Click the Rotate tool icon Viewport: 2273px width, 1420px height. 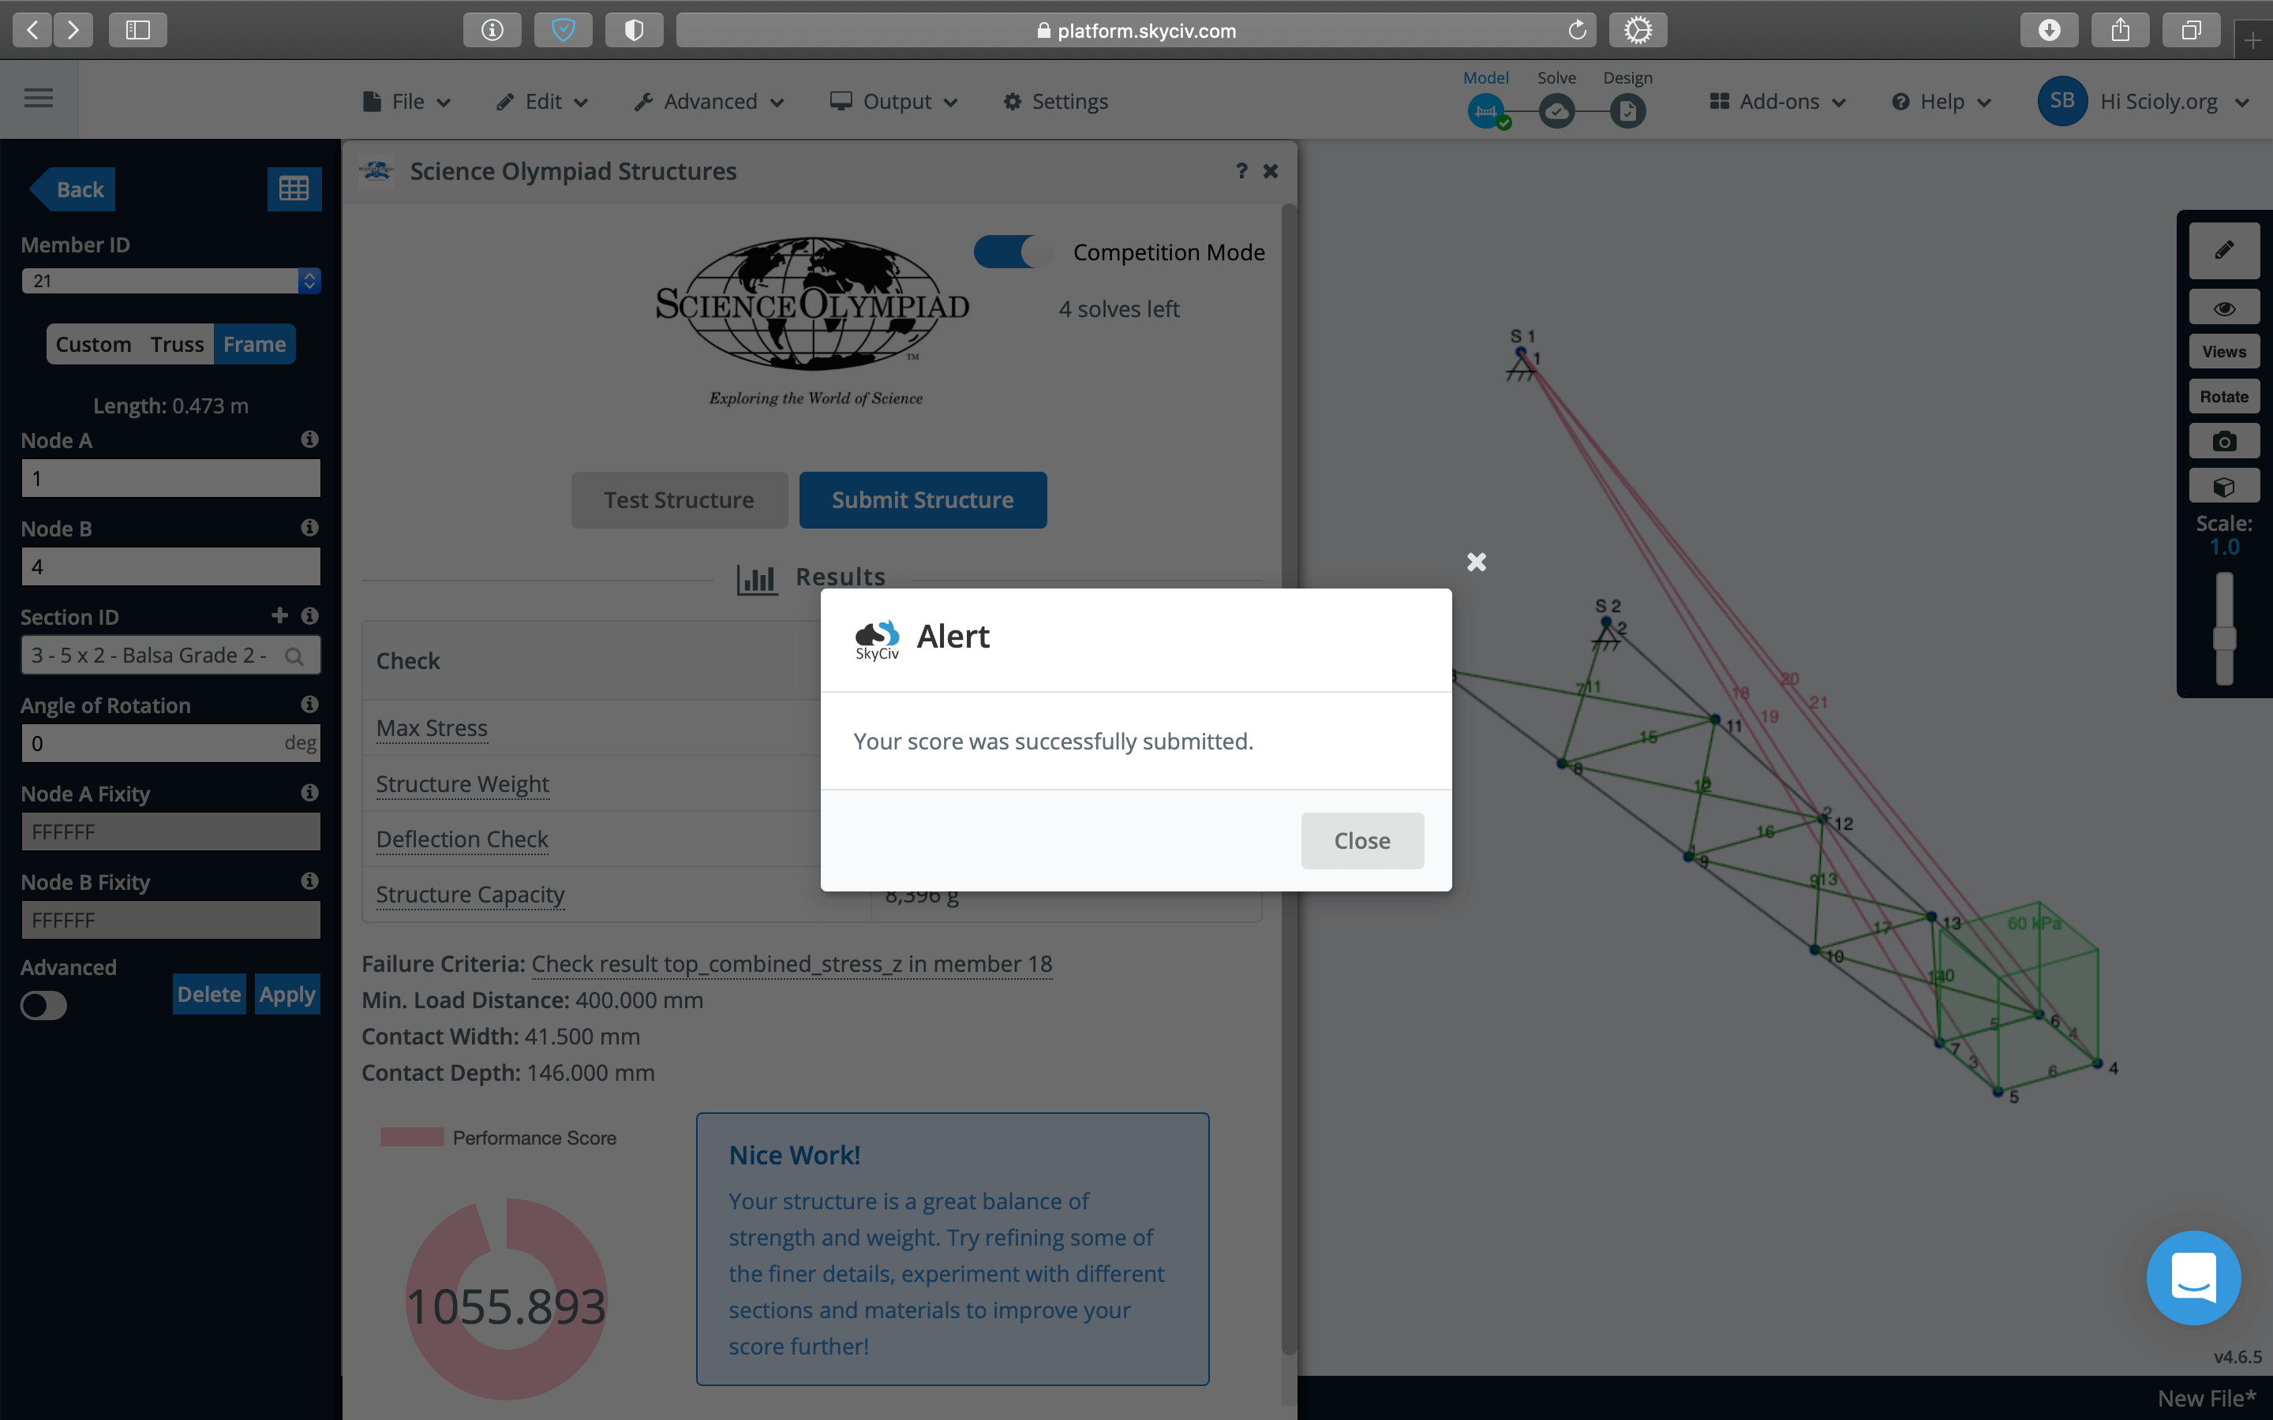2224,396
